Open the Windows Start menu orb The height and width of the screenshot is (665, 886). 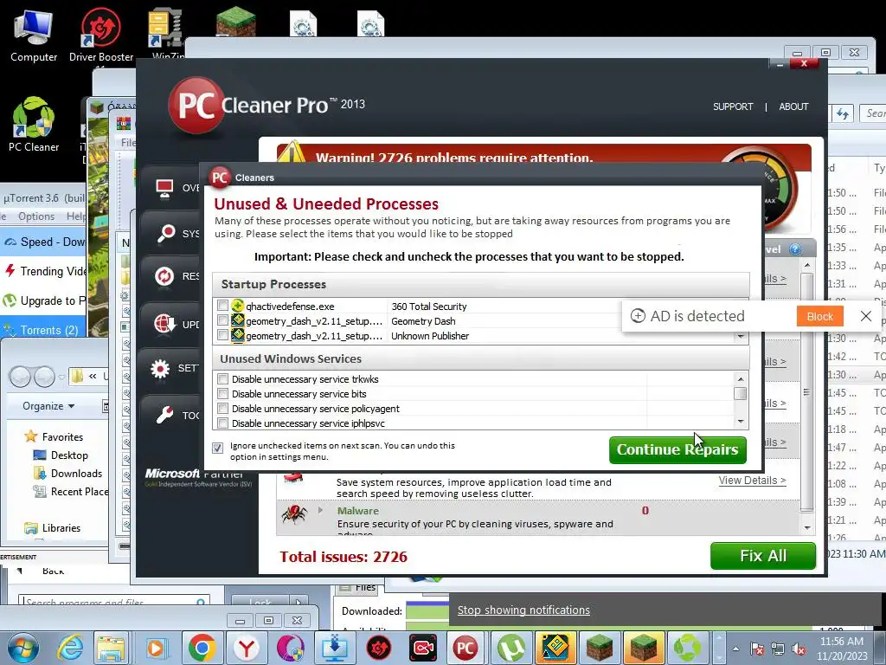click(23, 649)
